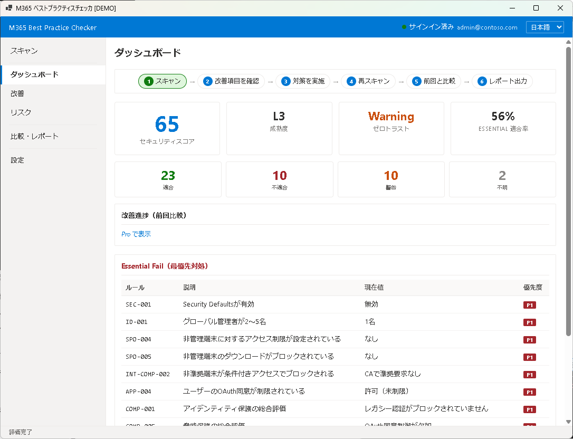
Task: Click the step 6 レポート出力 badge
Action: click(502, 81)
